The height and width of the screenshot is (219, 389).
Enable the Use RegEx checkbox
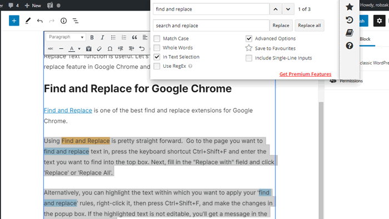point(157,66)
